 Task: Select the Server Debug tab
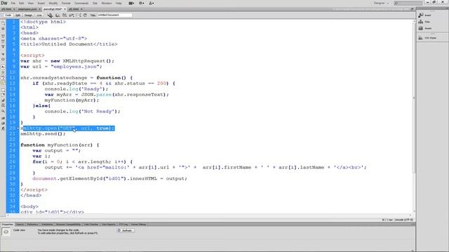(x=138, y=225)
